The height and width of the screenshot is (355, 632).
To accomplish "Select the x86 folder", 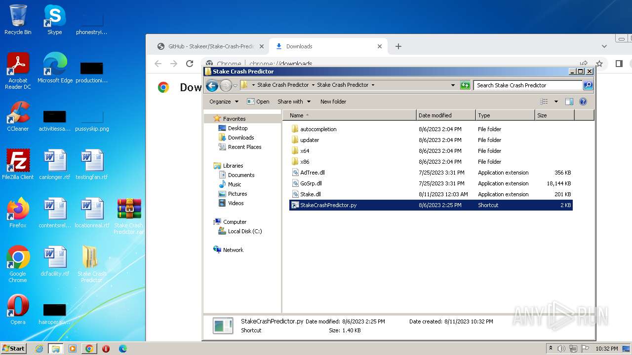I will pyautogui.click(x=304, y=162).
